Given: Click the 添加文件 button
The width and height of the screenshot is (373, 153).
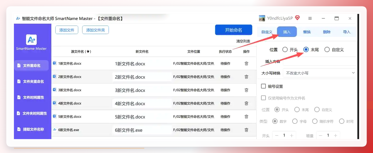Looking at the screenshot, I should [67, 30].
